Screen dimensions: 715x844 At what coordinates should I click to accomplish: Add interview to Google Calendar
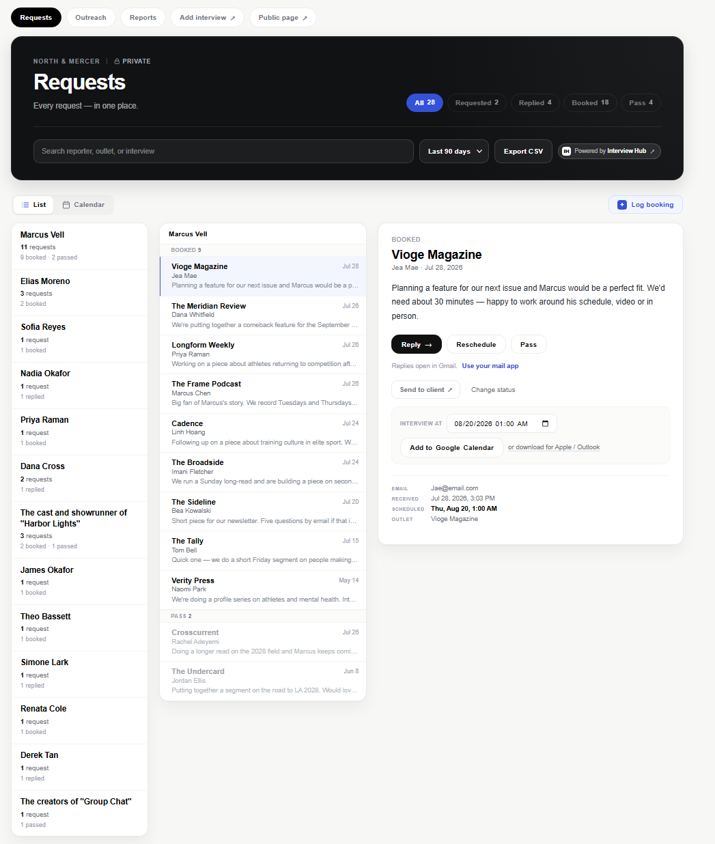coord(451,448)
